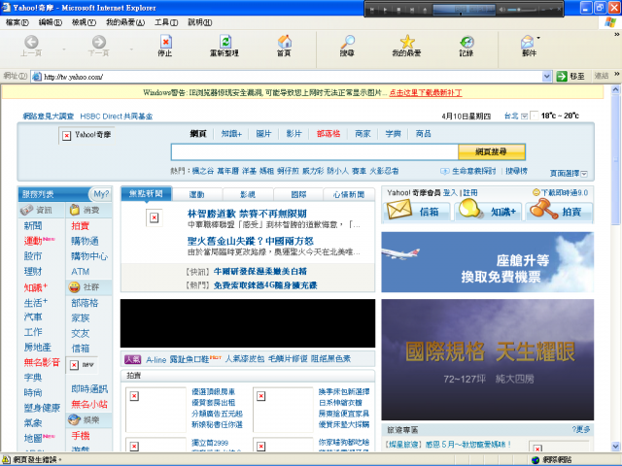Open the address bar dropdown arrow

click(546, 76)
